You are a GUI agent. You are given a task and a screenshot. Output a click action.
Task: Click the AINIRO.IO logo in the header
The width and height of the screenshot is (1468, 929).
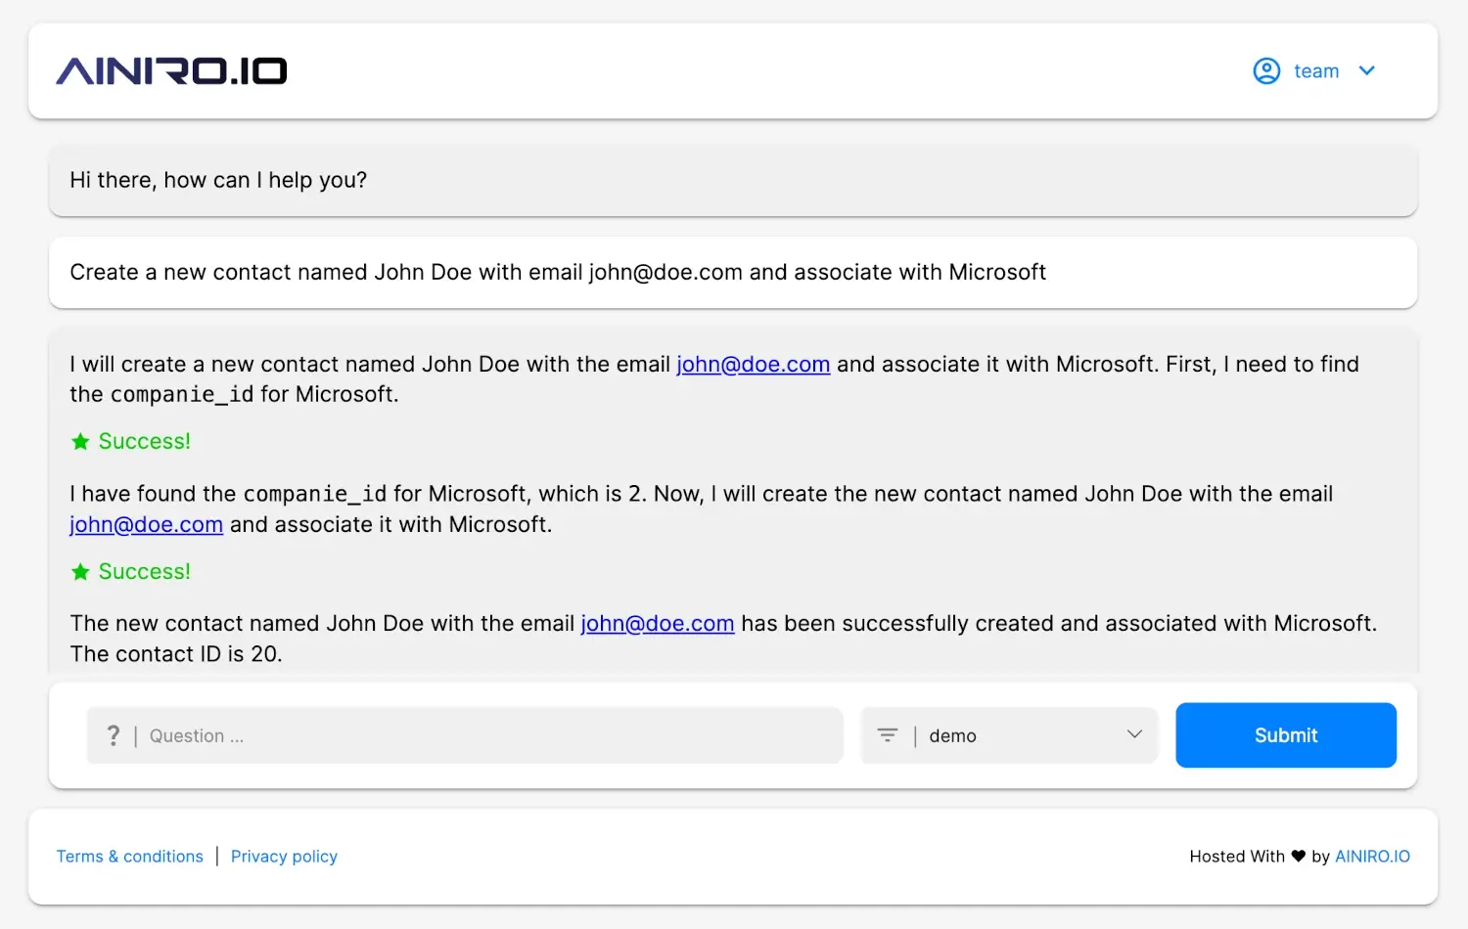pos(171,70)
